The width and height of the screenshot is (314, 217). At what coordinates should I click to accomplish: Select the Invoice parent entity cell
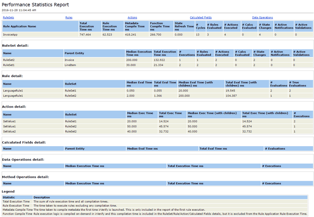(69, 60)
